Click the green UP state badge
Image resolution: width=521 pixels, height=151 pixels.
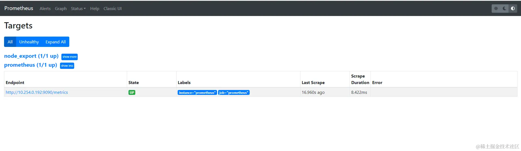pos(132,92)
